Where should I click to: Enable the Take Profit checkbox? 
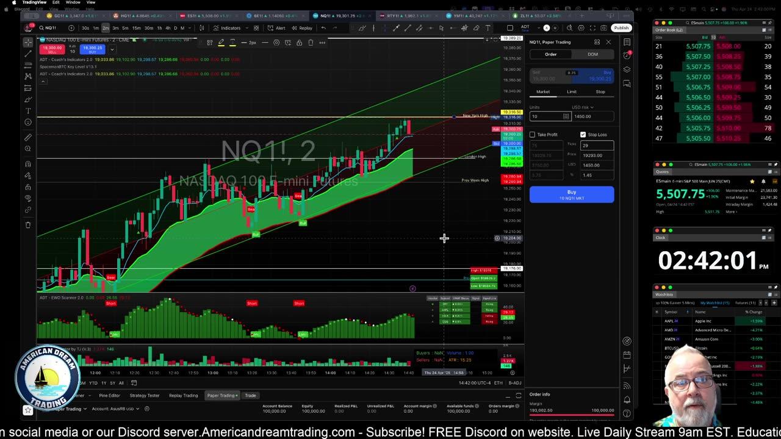533,135
